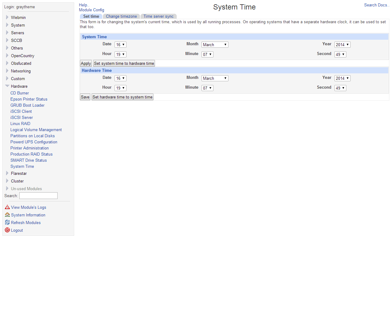392x313 pixels.
Task: Click the Save button under Hardware Time
Action: point(85,97)
